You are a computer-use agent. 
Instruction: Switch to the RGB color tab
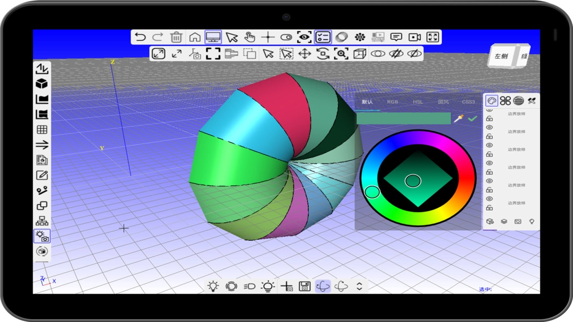(x=392, y=102)
